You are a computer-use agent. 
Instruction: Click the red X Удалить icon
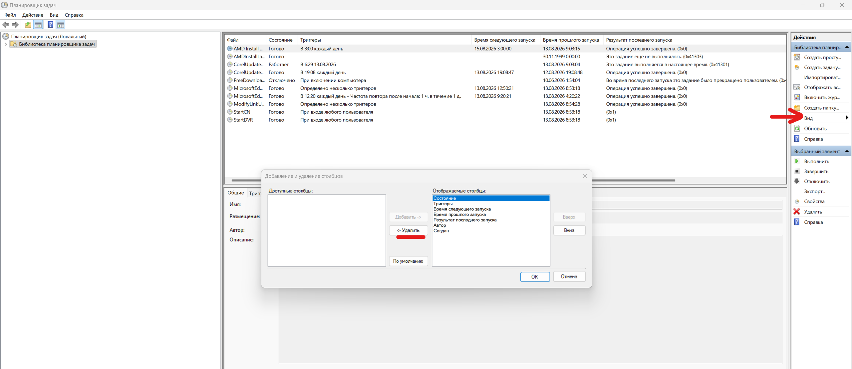797,211
